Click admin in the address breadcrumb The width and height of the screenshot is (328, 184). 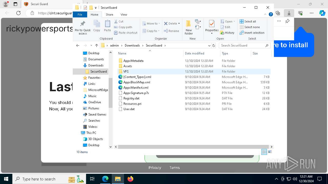point(115,45)
